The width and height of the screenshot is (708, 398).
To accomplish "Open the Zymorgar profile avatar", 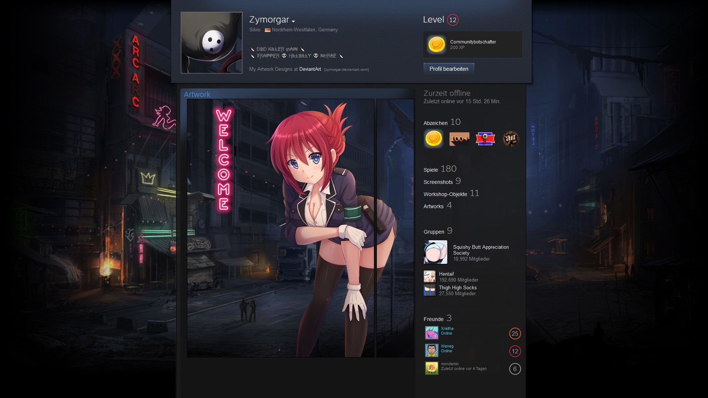I will click(212, 43).
